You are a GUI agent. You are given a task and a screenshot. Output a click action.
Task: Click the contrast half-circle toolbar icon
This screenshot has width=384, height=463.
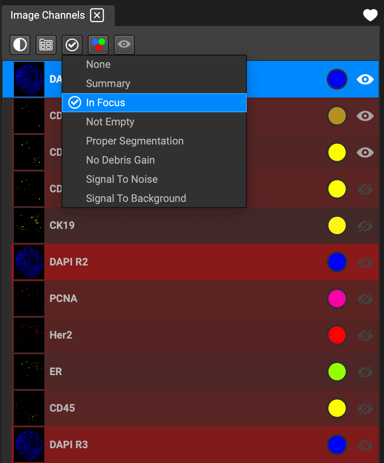point(20,45)
